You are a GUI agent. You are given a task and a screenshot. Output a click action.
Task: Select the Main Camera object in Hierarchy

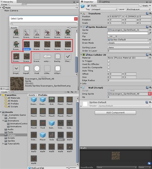click(x=11, y=11)
